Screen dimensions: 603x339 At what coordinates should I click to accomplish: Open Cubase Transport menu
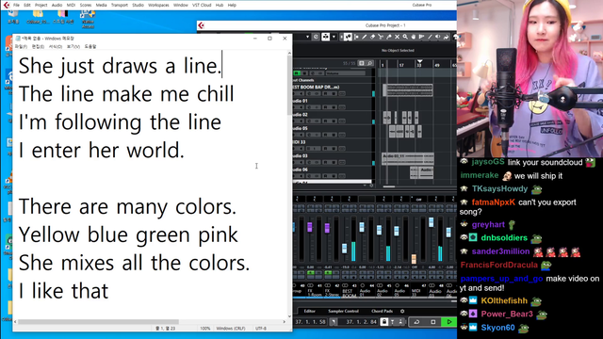click(120, 5)
